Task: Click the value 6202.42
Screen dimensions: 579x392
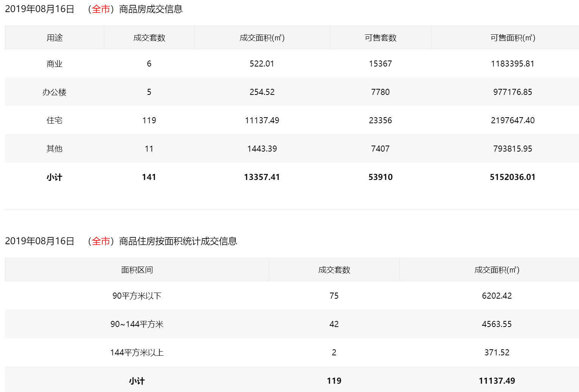Action: click(x=497, y=296)
